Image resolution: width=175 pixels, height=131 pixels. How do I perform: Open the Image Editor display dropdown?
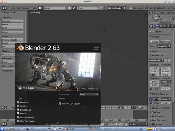[x=164, y=46]
